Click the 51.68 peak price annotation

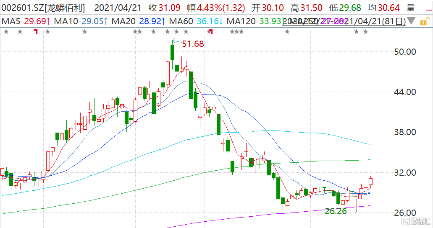(193, 44)
